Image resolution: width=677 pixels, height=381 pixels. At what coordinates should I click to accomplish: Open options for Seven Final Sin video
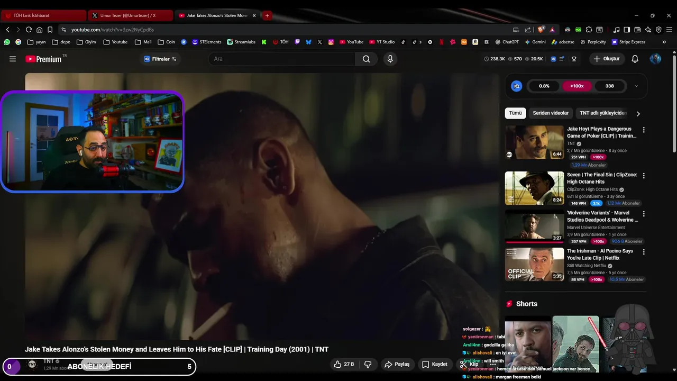coord(644,175)
